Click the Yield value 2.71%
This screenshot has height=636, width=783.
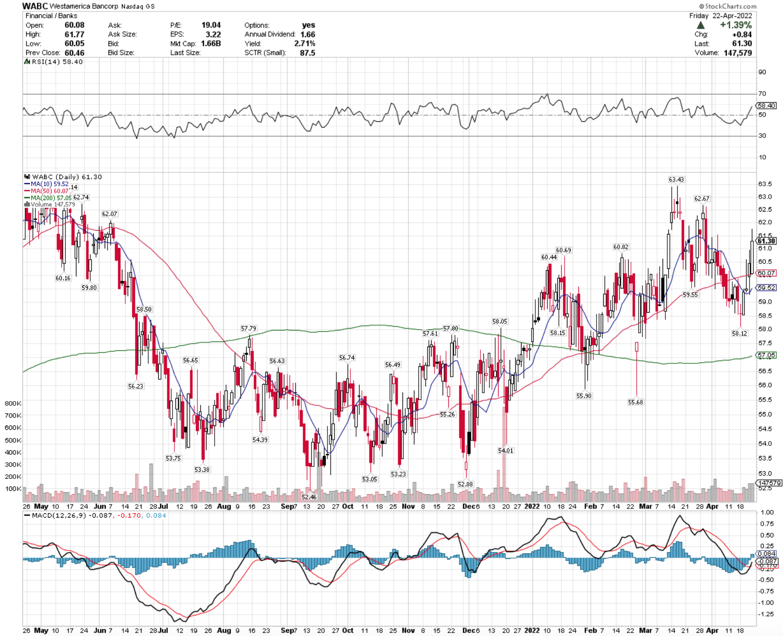(x=305, y=43)
